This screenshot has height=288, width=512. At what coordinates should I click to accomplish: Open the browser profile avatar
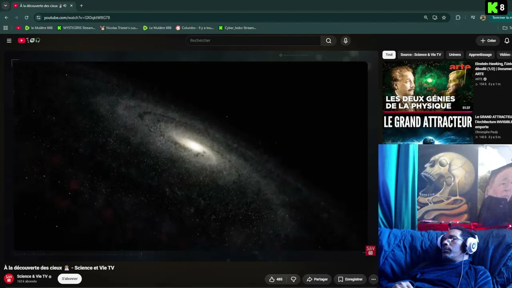tap(483, 18)
